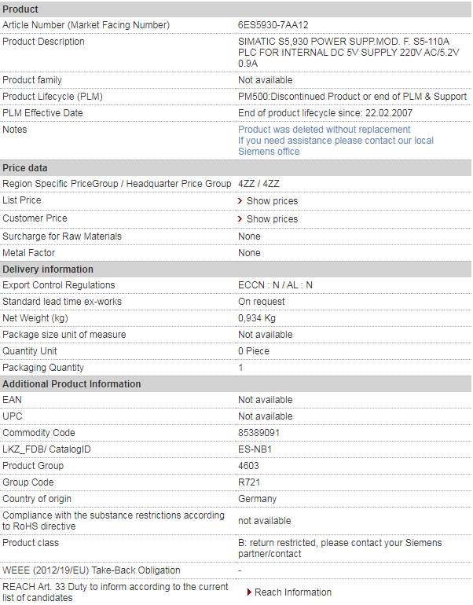Click 'Product was deleted without replacement' note
Image resolution: width=473 pixels, height=605 pixels.
tap(324, 130)
